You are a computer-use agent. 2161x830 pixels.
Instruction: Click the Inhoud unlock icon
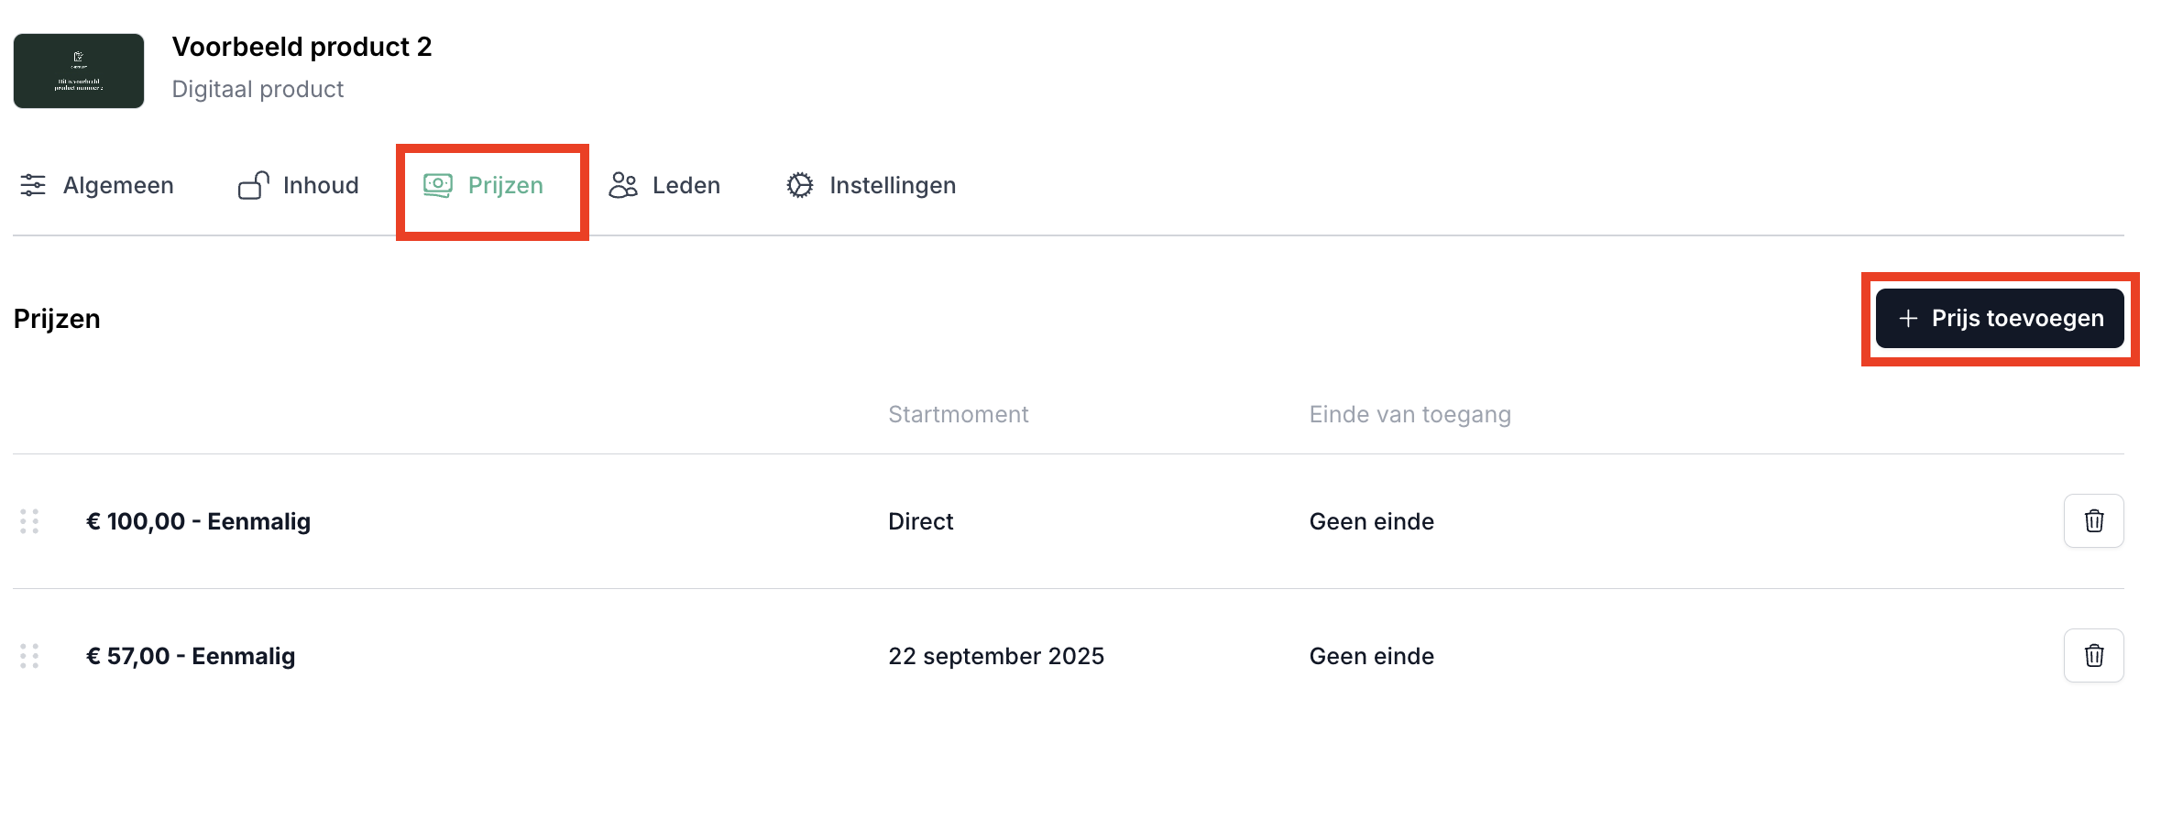pyautogui.click(x=254, y=185)
